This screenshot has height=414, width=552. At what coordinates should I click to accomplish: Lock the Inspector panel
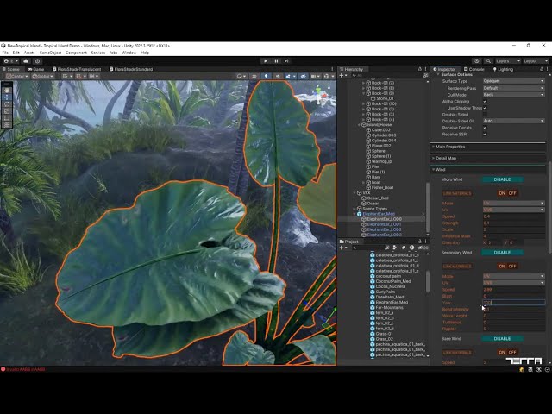(x=542, y=69)
